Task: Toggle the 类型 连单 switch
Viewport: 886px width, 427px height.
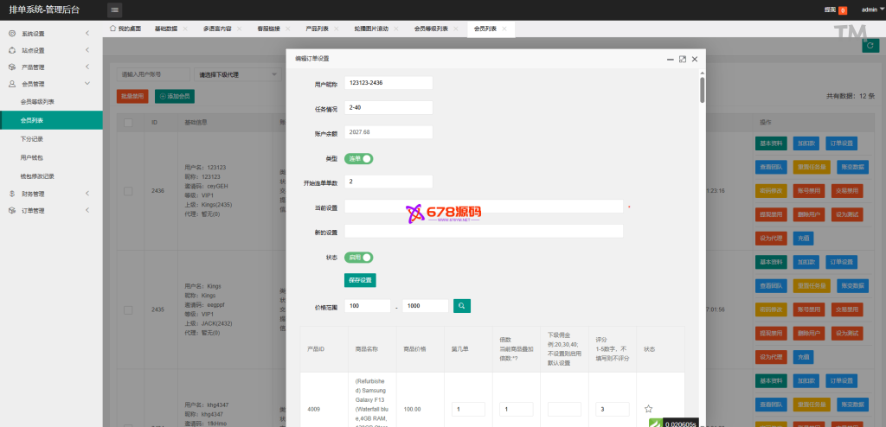Action: 358,158
